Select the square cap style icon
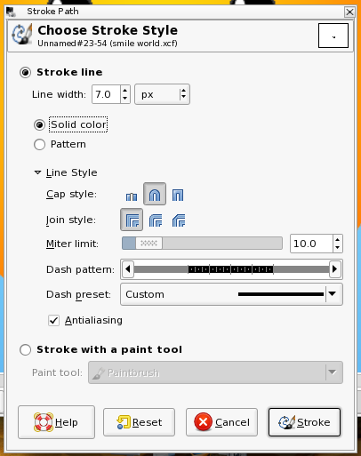This screenshot has height=456, width=361. coord(178,195)
